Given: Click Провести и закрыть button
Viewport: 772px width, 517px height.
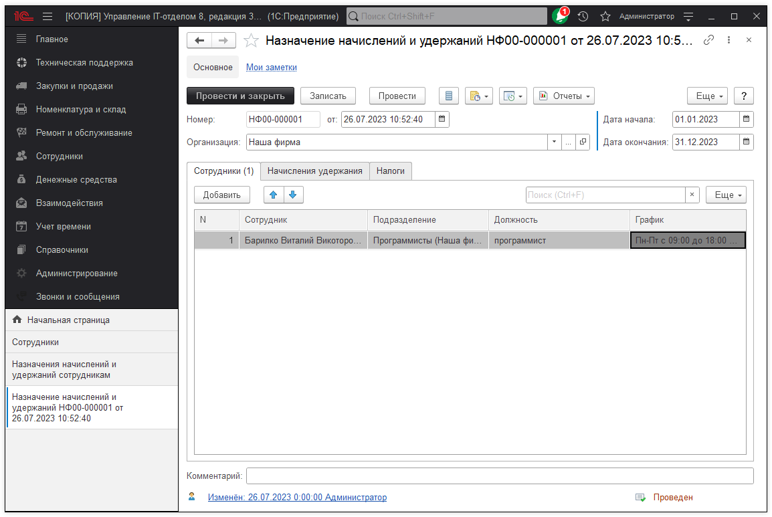Looking at the screenshot, I should pyautogui.click(x=240, y=96).
